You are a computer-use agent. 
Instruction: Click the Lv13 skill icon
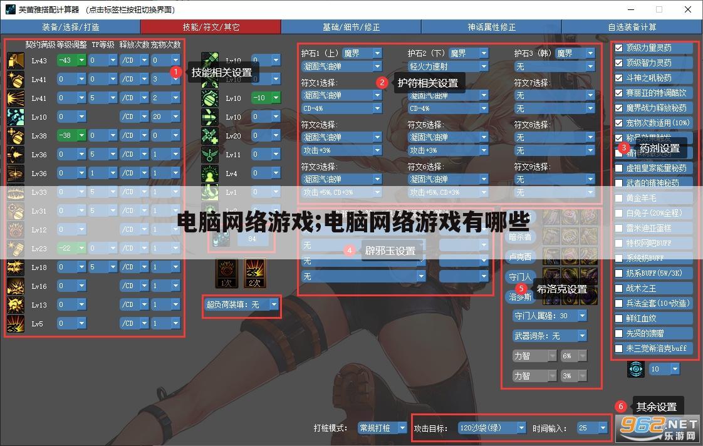tap(15, 305)
